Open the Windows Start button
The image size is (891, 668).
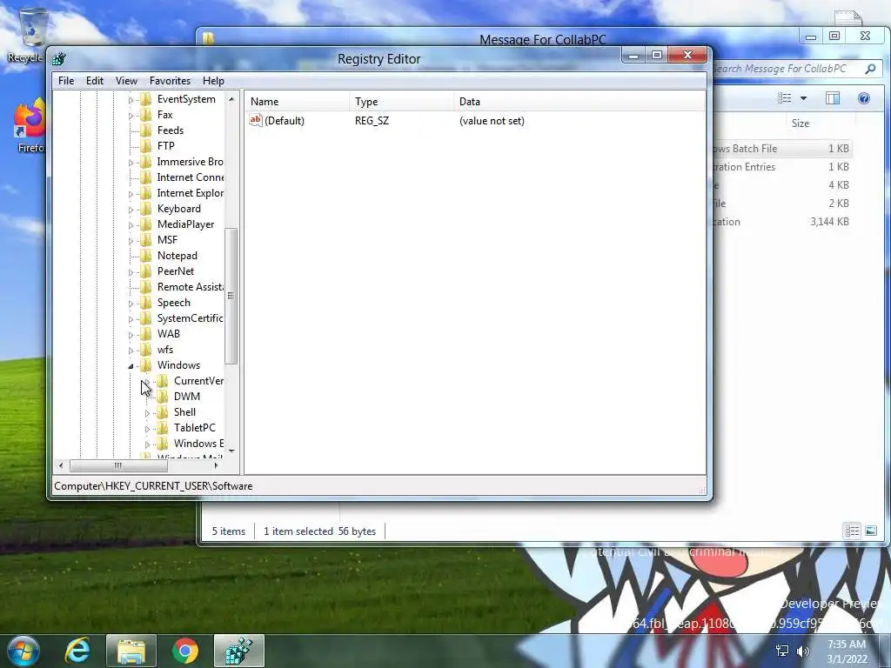pos(23,651)
